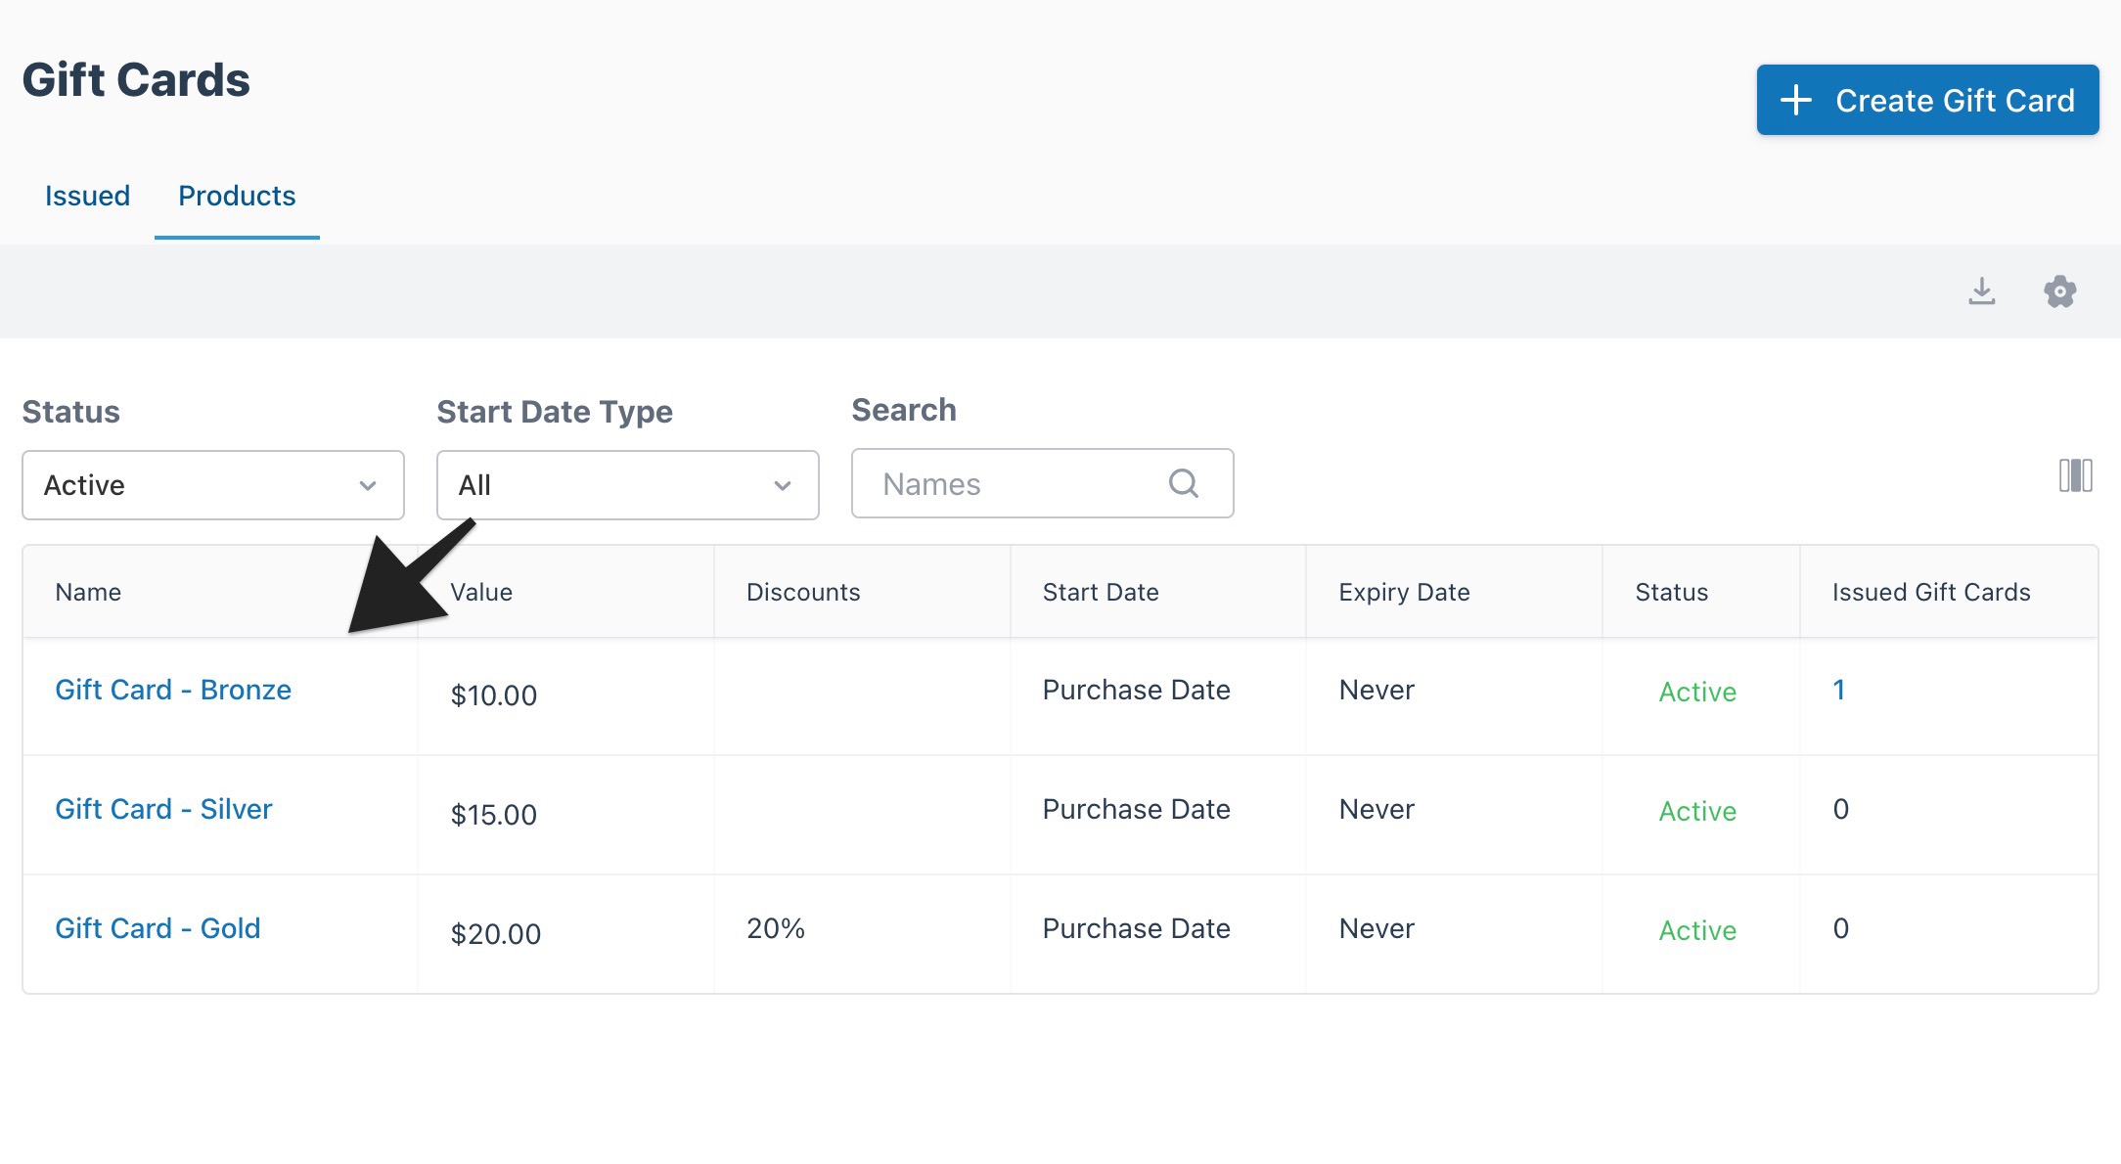
Task: Click the column layout icon
Action: click(2075, 476)
